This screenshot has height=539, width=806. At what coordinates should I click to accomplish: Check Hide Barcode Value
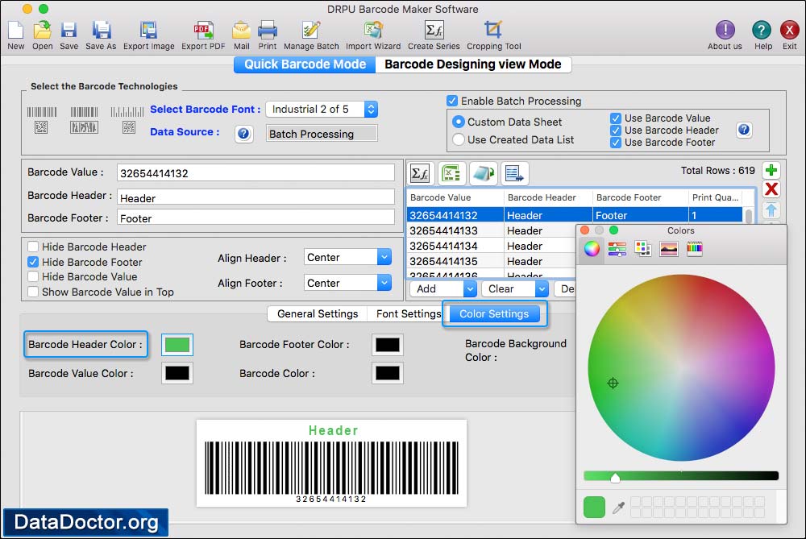click(x=33, y=276)
